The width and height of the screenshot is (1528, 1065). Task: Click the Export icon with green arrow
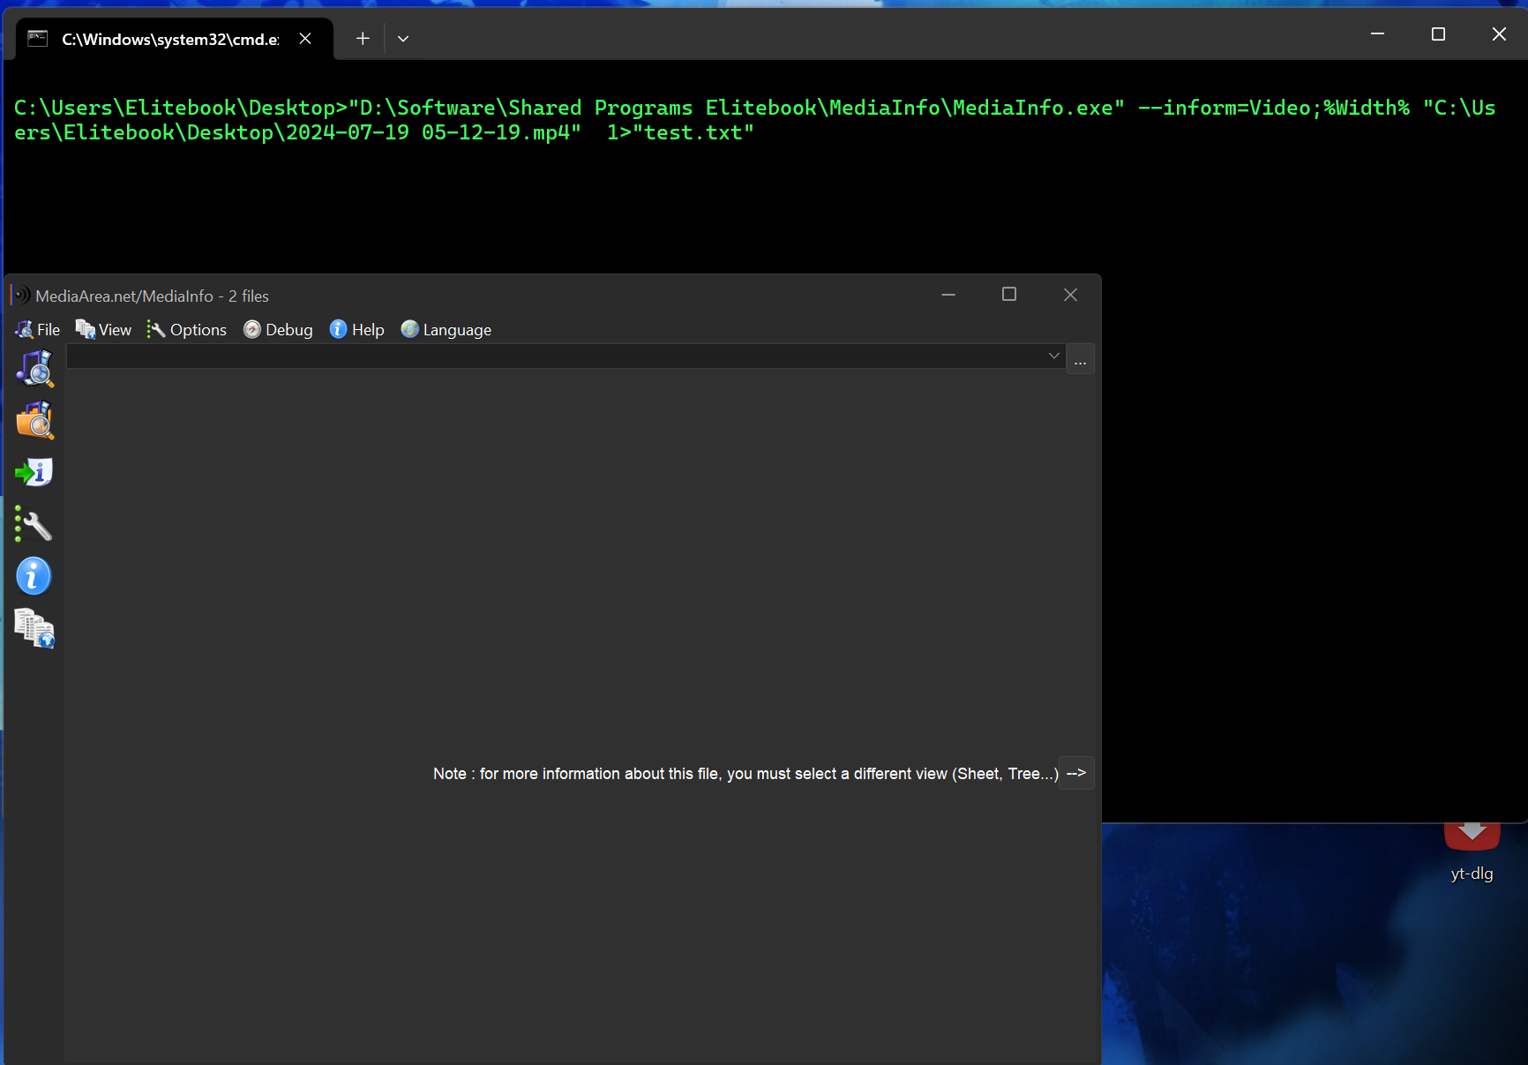[x=34, y=473]
